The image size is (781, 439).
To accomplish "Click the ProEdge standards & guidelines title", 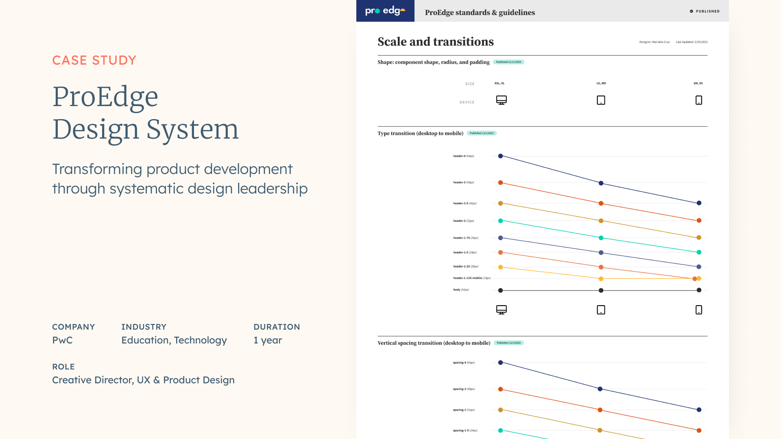I will point(480,13).
